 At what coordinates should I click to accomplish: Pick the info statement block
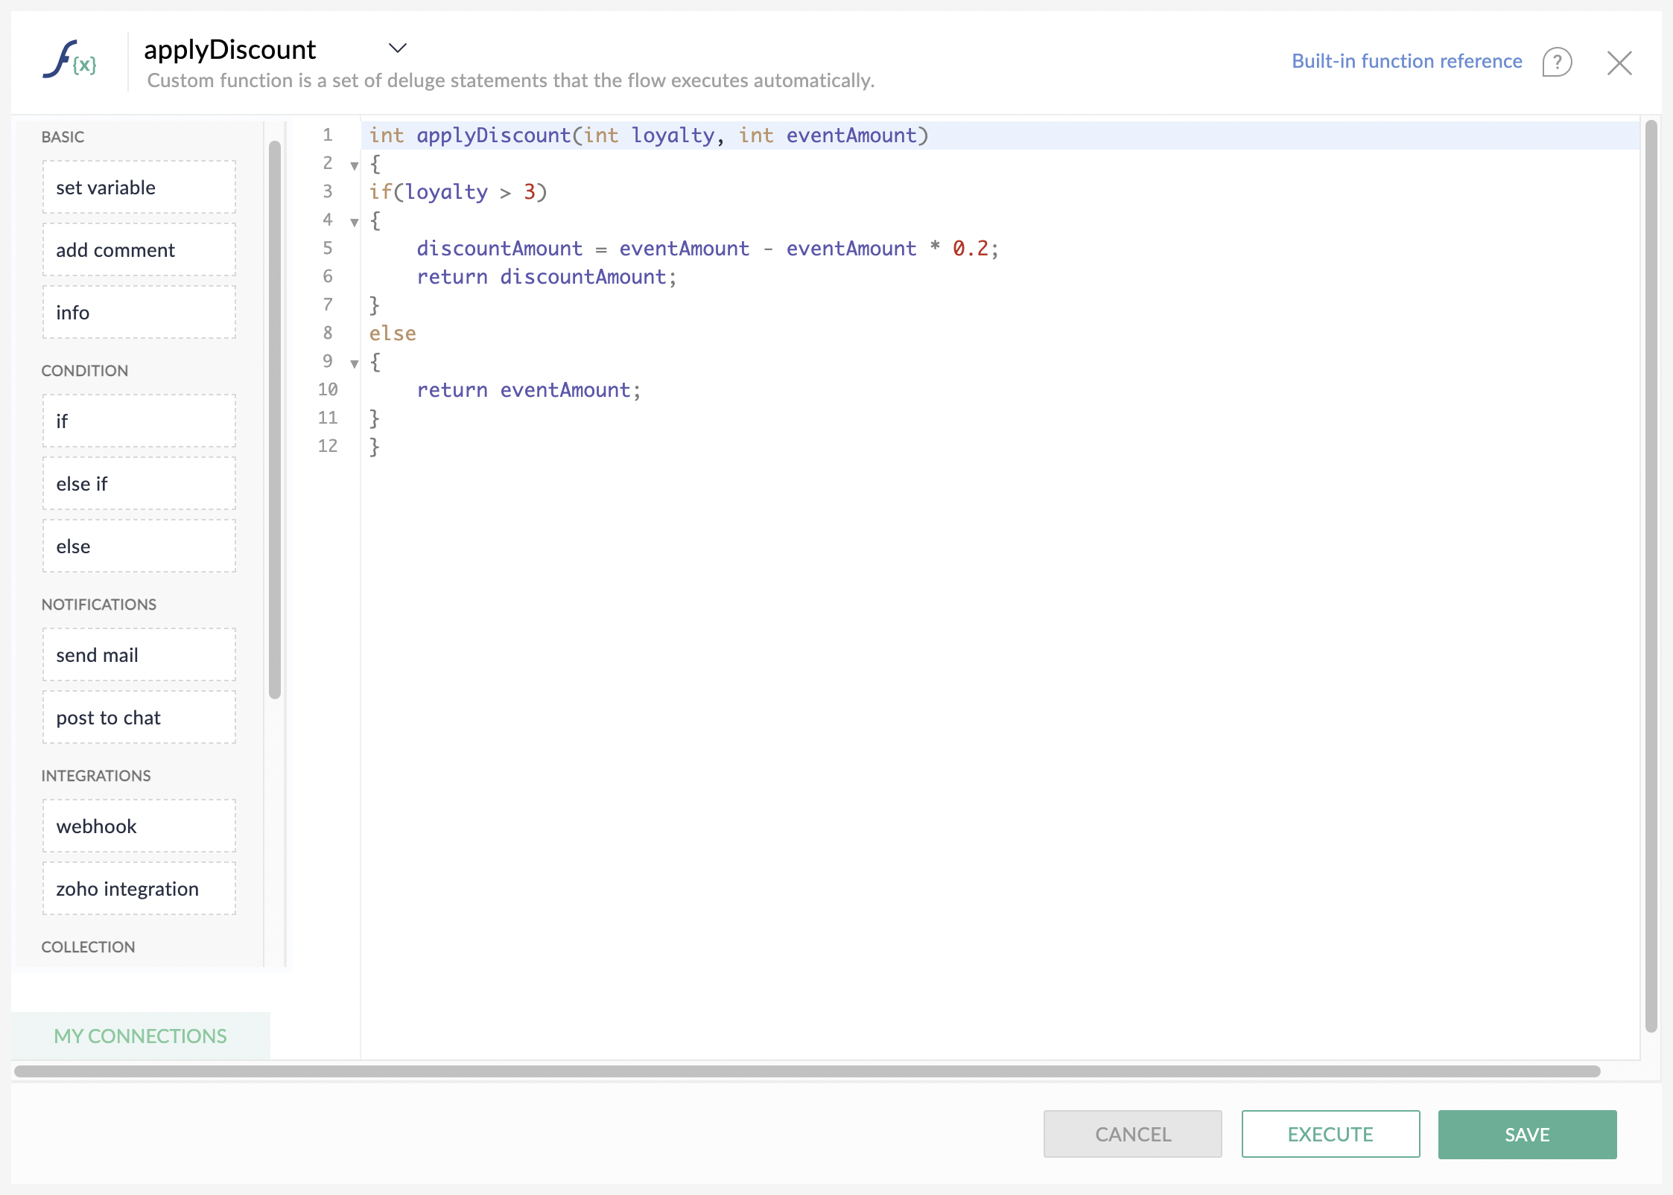pos(139,313)
